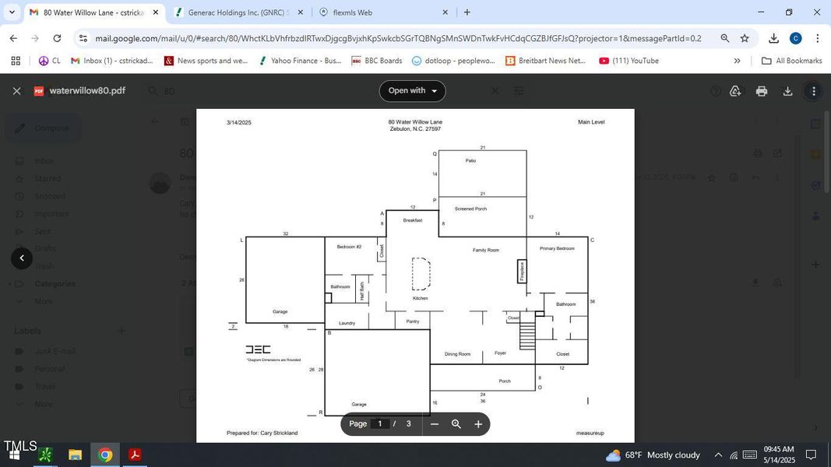Download the waterwillow80 PDF

(787, 91)
